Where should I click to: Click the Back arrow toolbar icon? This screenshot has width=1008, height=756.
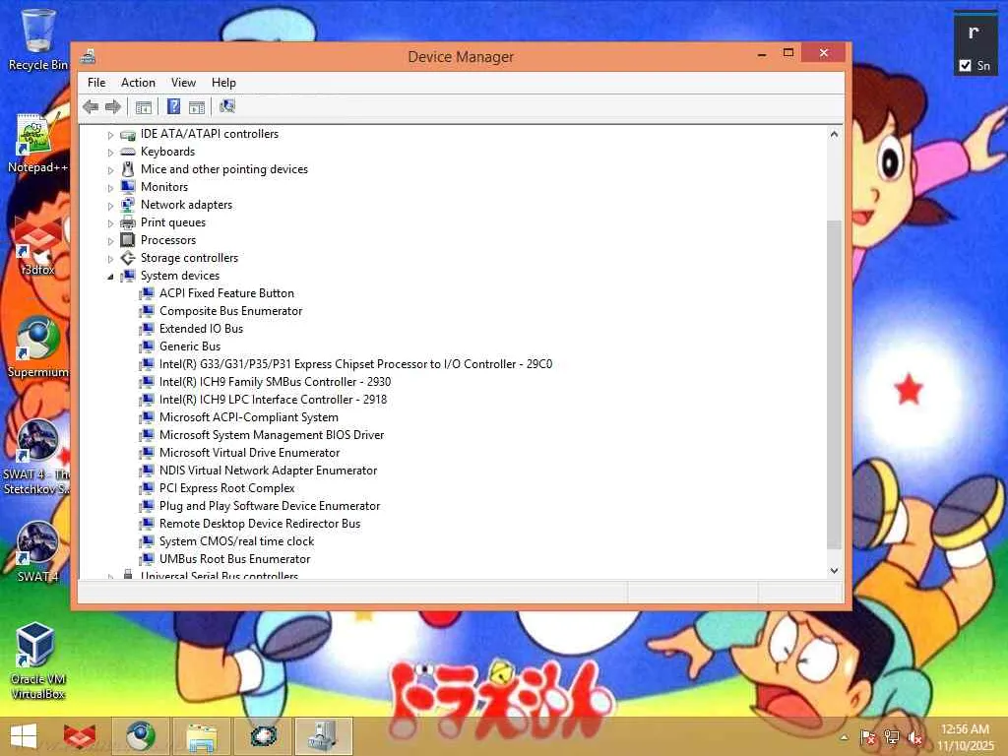click(x=91, y=106)
